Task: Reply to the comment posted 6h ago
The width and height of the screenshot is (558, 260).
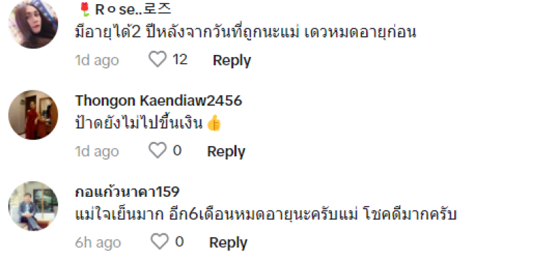Action: [228, 243]
